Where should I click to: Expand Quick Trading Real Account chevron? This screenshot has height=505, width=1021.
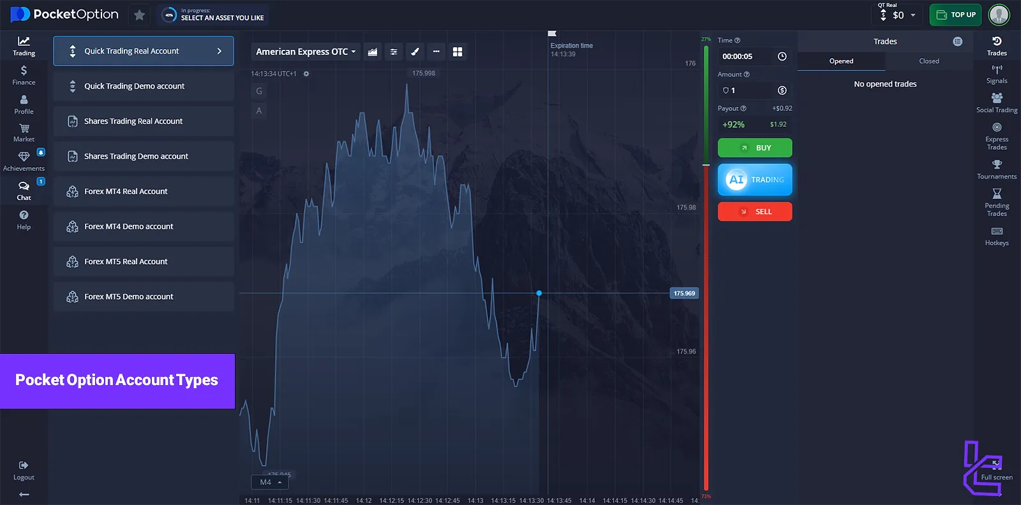(x=220, y=51)
